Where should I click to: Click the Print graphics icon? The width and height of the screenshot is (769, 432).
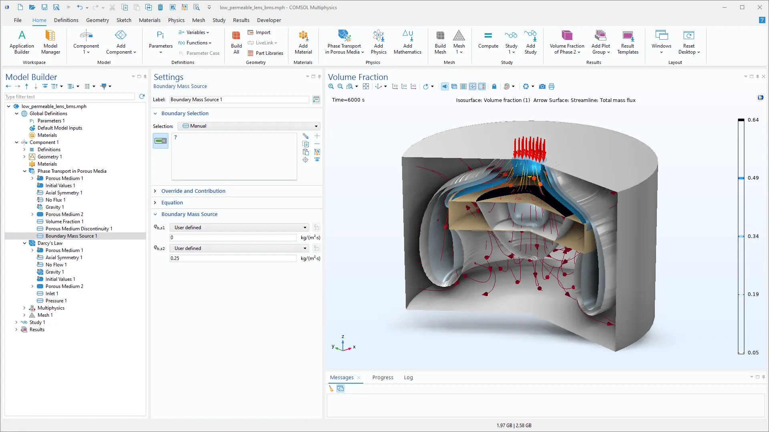pos(552,86)
